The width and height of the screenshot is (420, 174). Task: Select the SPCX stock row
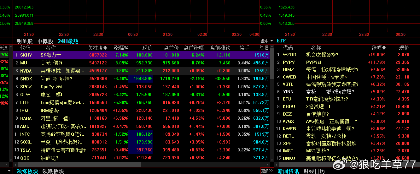142,87
